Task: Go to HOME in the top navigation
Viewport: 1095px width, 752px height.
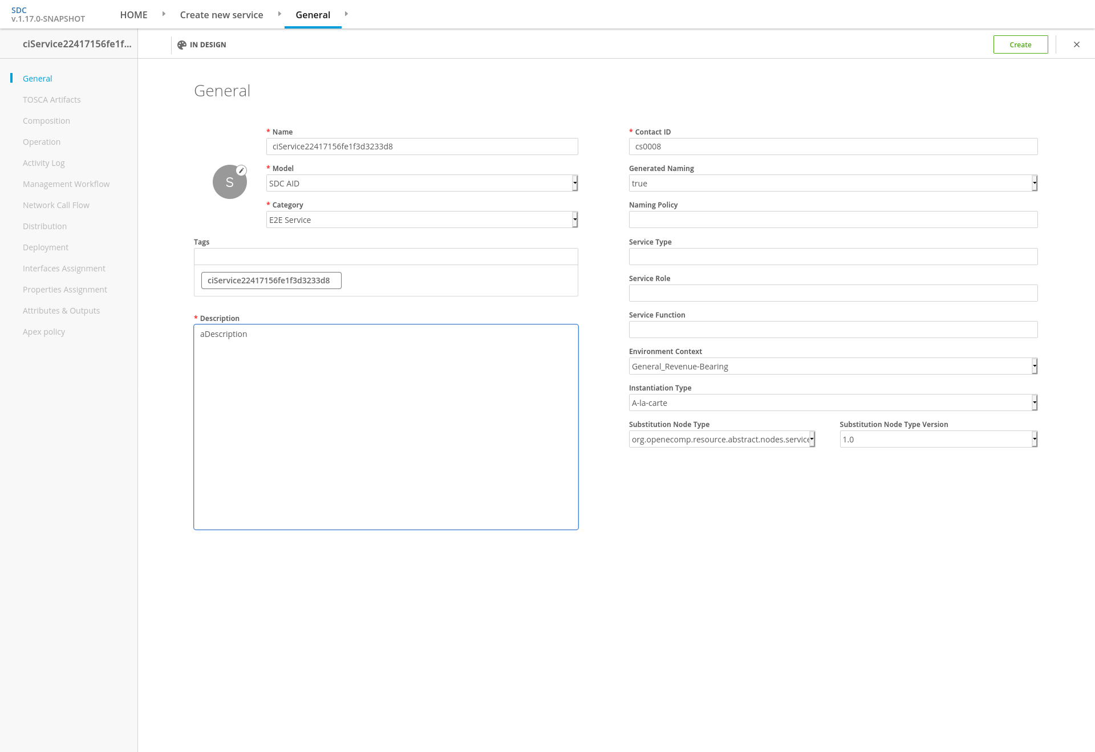Action: click(133, 15)
